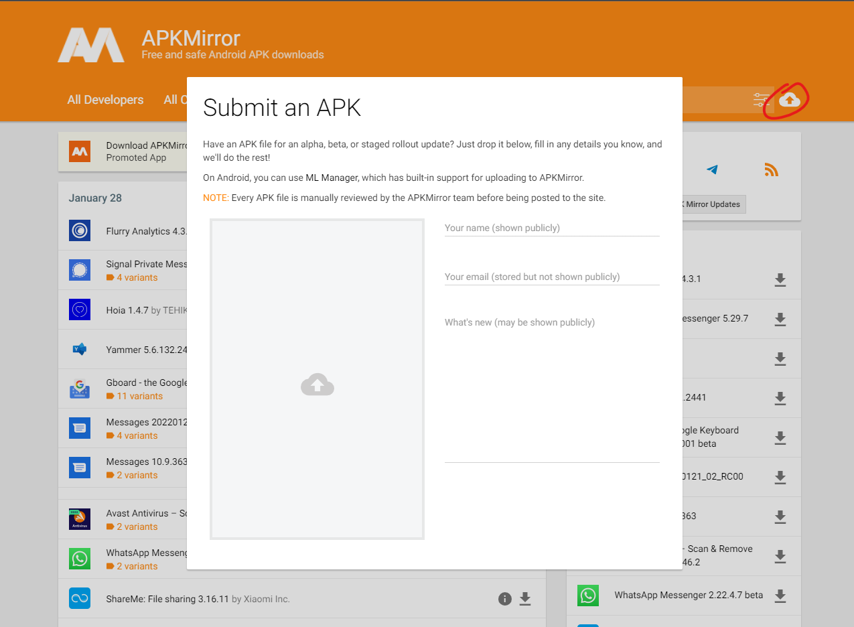
Task: Open the RSS feed icon
Action: pos(771,170)
